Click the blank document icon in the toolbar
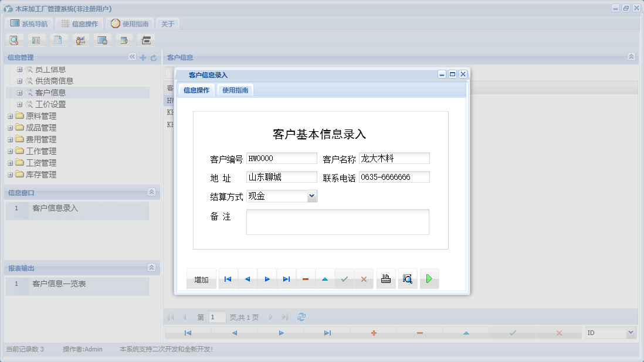Screen dimensions: 644x362 coord(58,40)
